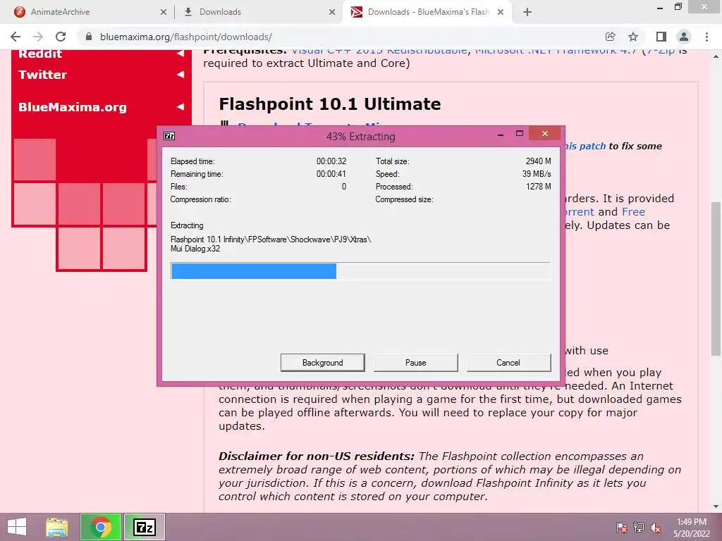Open the BlueMaxima.org sidebar link
Viewport: 722px width, 541px height.
pyautogui.click(x=73, y=107)
